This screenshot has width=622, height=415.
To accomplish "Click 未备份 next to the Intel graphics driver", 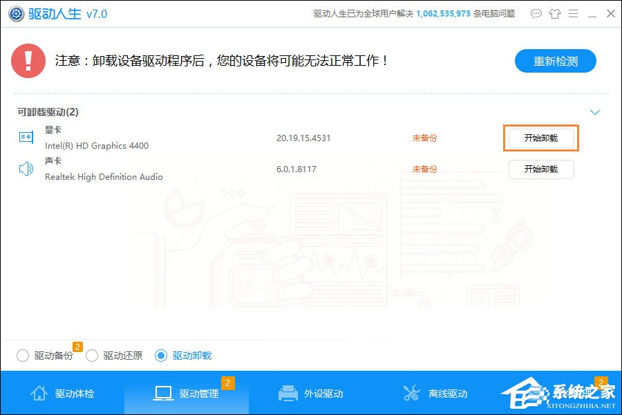I will (x=424, y=138).
